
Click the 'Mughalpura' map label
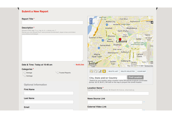tap(132, 28)
